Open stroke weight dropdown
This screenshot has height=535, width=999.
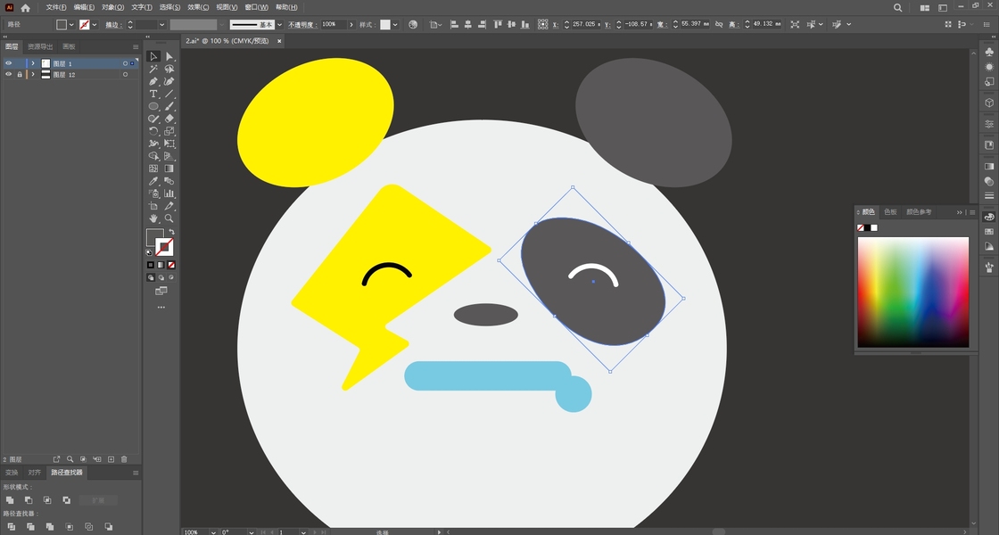coord(161,25)
